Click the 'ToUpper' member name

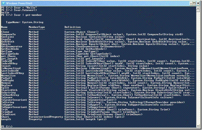7,105
